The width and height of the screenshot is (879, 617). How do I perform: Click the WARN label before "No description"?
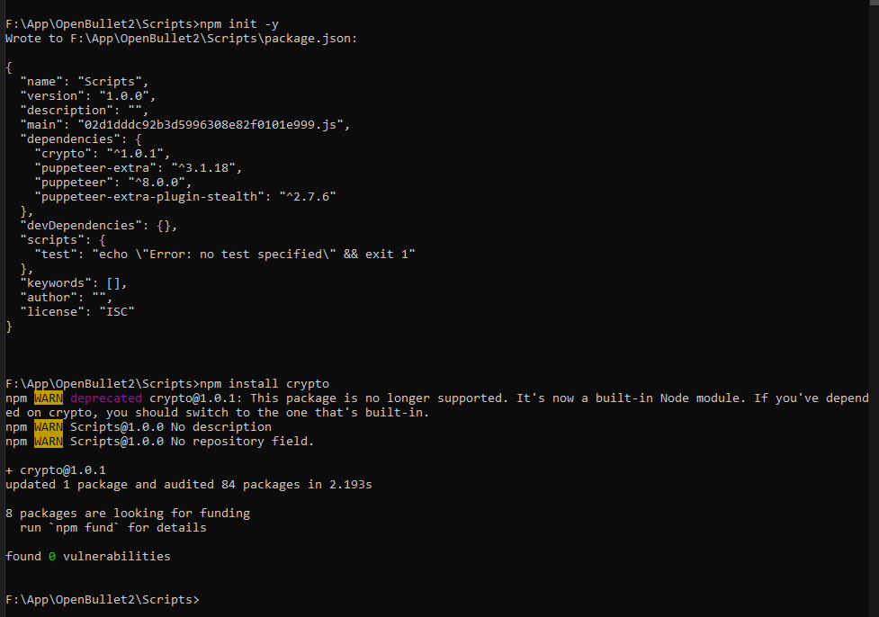pyautogui.click(x=49, y=427)
